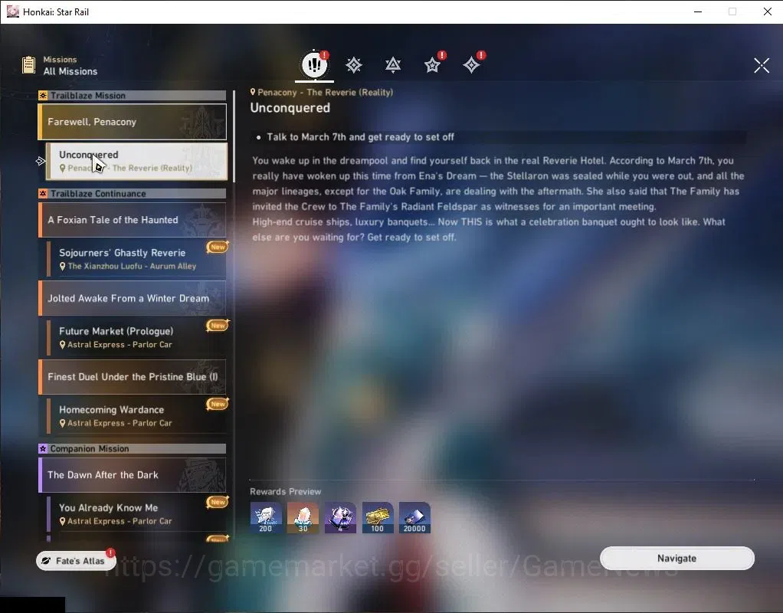Image resolution: width=783 pixels, height=613 pixels.
Task: Click the Honkai: Star Rail title bar icon
Action: [x=12, y=11]
